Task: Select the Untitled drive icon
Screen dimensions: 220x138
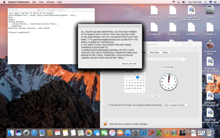Action: point(210,10)
